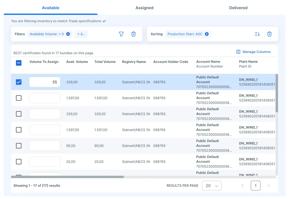The height and width of the screenshot is (199, 290).
Task: Open the results per page dropdown
Action: (212, 185)
